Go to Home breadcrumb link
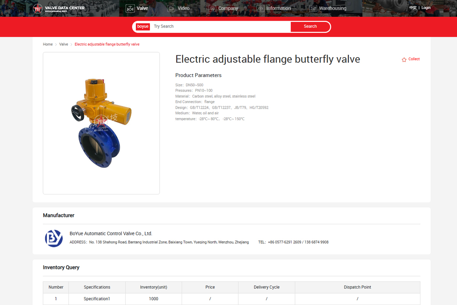This screenshot has height=305, width=457. tap(48, 44)
